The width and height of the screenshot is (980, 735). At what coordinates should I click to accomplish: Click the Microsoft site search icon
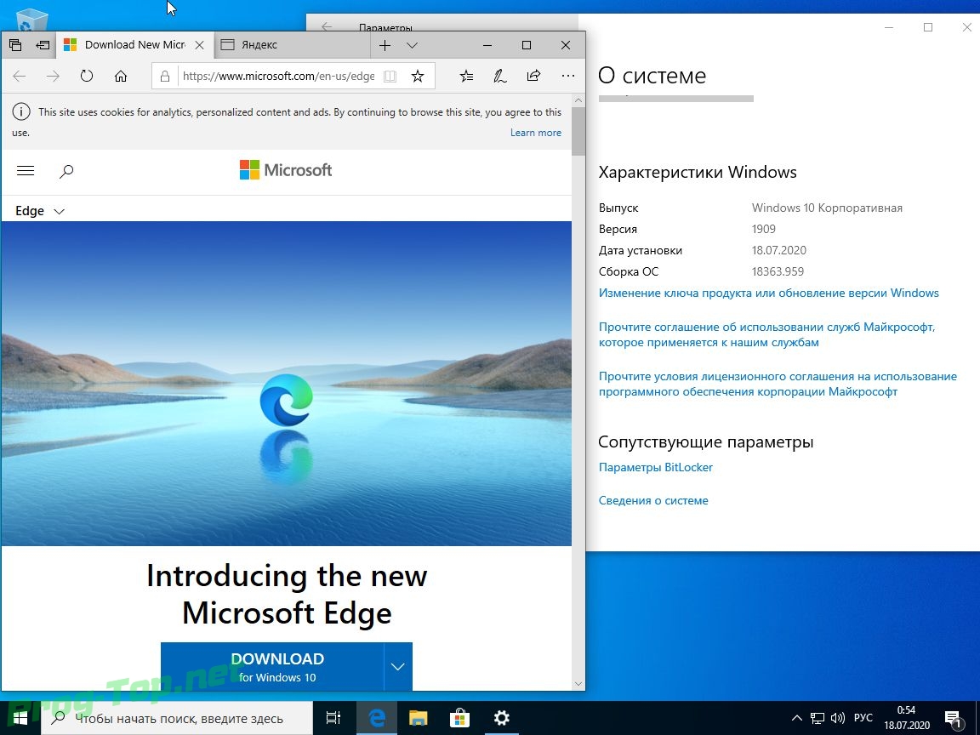coord(66,171)
